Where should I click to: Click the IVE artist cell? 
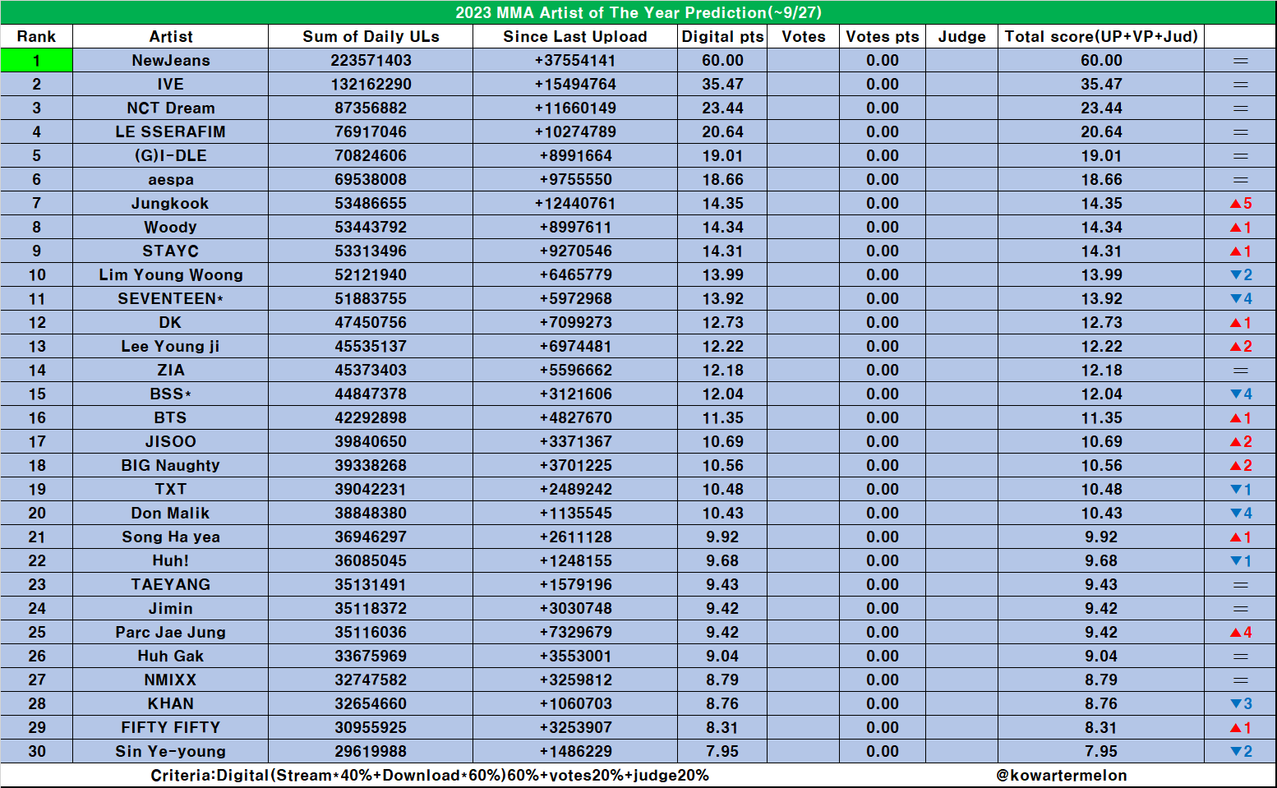click(x=170, y=84)
